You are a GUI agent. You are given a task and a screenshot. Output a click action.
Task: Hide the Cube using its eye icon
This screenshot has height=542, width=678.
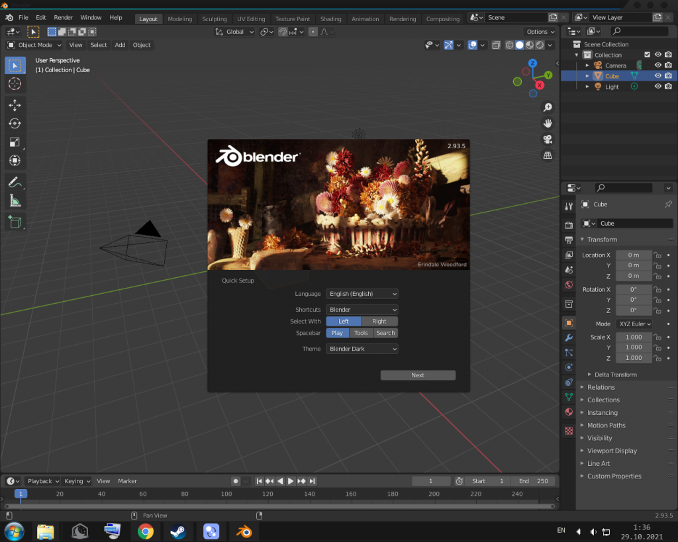pos(658,75)
